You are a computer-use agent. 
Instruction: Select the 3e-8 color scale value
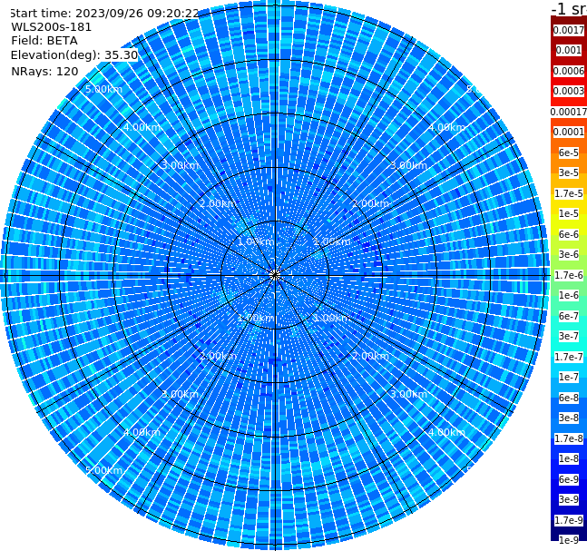pyautogui.click(x=569, y=418)
